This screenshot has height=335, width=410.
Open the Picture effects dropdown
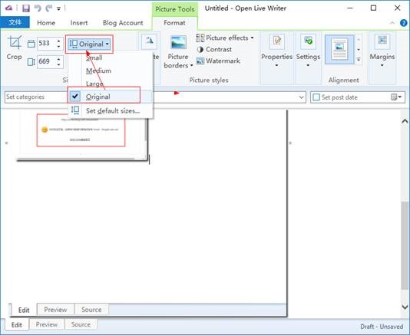pyautogui.click(x=225, y=38)
